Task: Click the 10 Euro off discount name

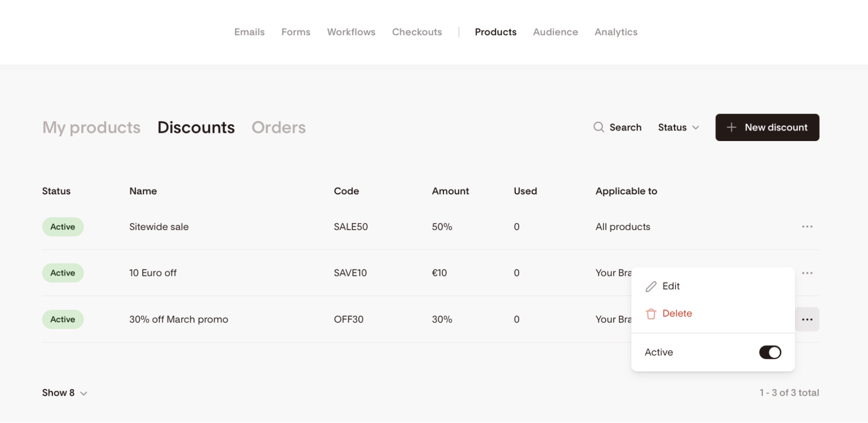Action: coord(153,273)
